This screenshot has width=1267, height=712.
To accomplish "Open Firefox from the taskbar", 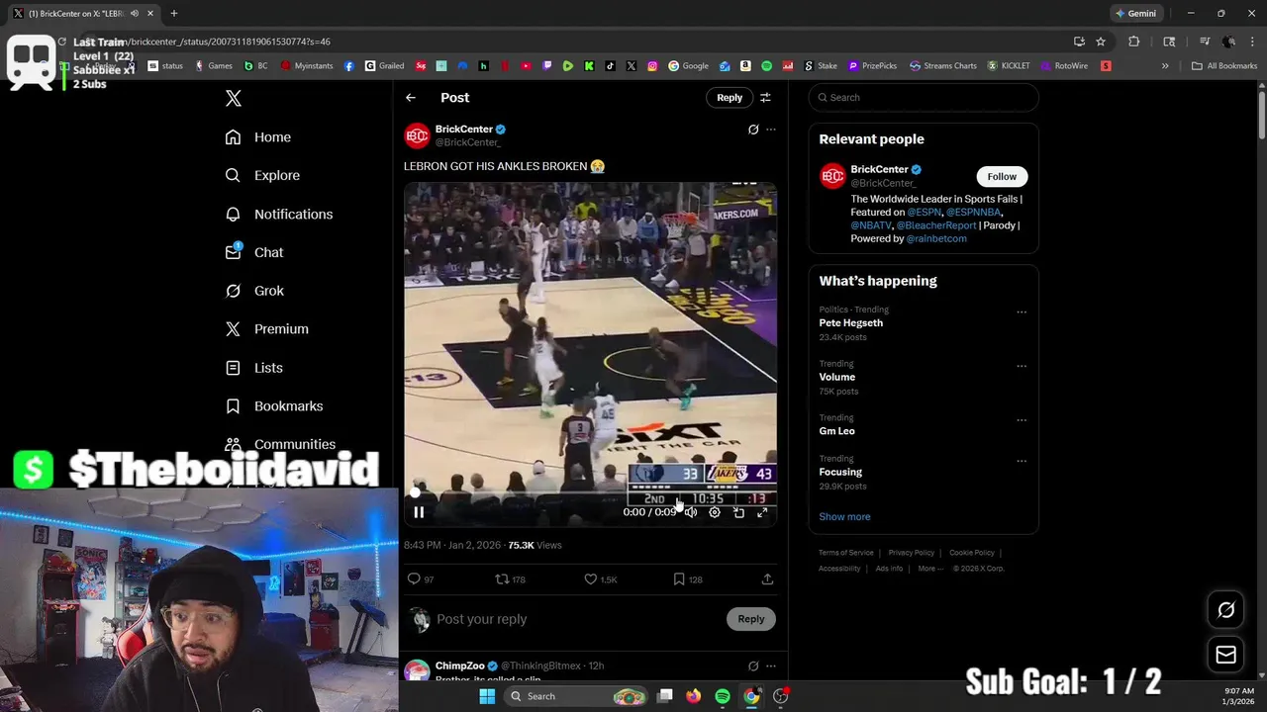I will tap(694, 696).
